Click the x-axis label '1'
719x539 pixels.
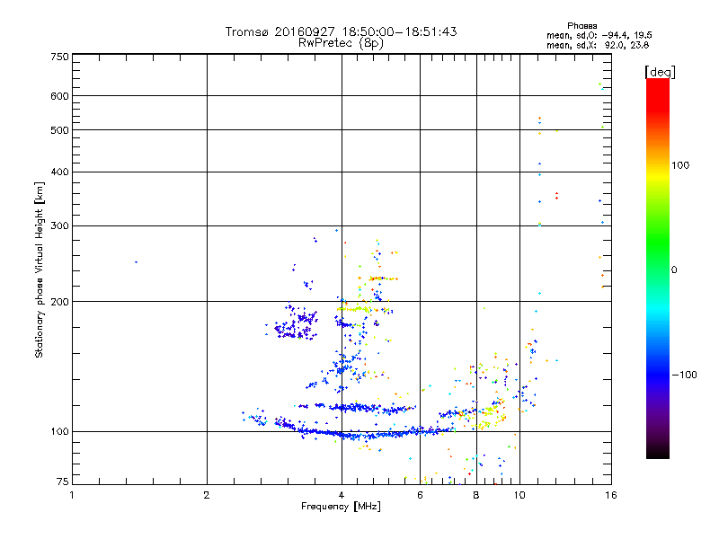[x=72, y=495]
